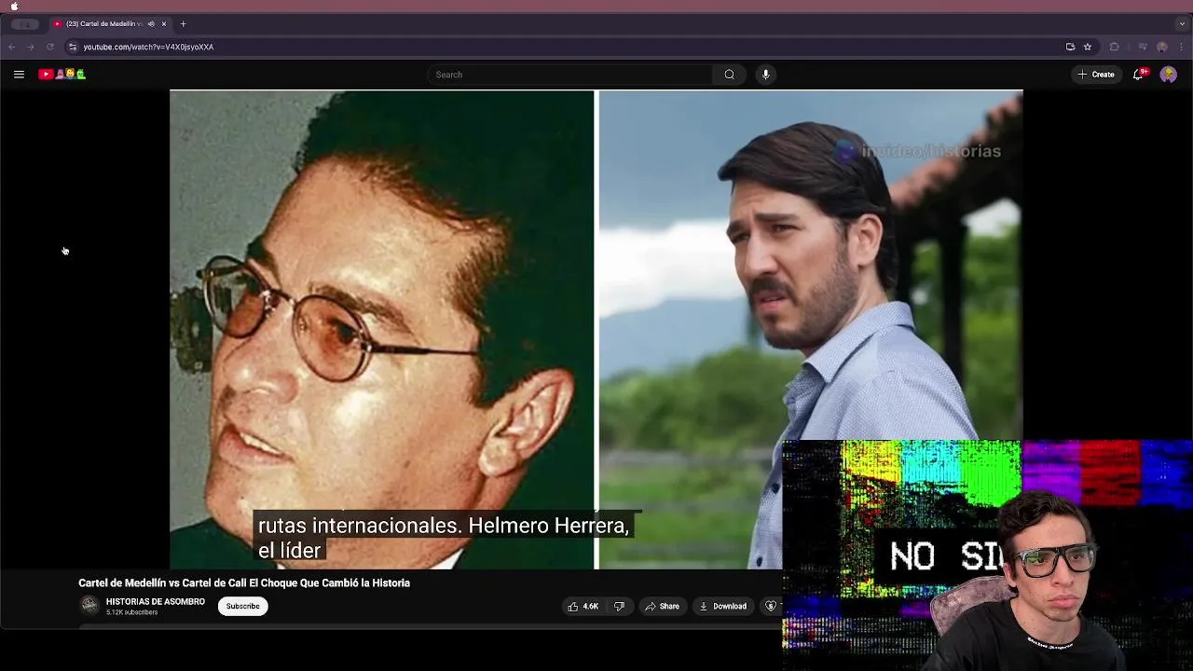Image resolution: width=1193 pixels, height=671 pixels.
Task: Open the Create button
Action: [1096, 75]
